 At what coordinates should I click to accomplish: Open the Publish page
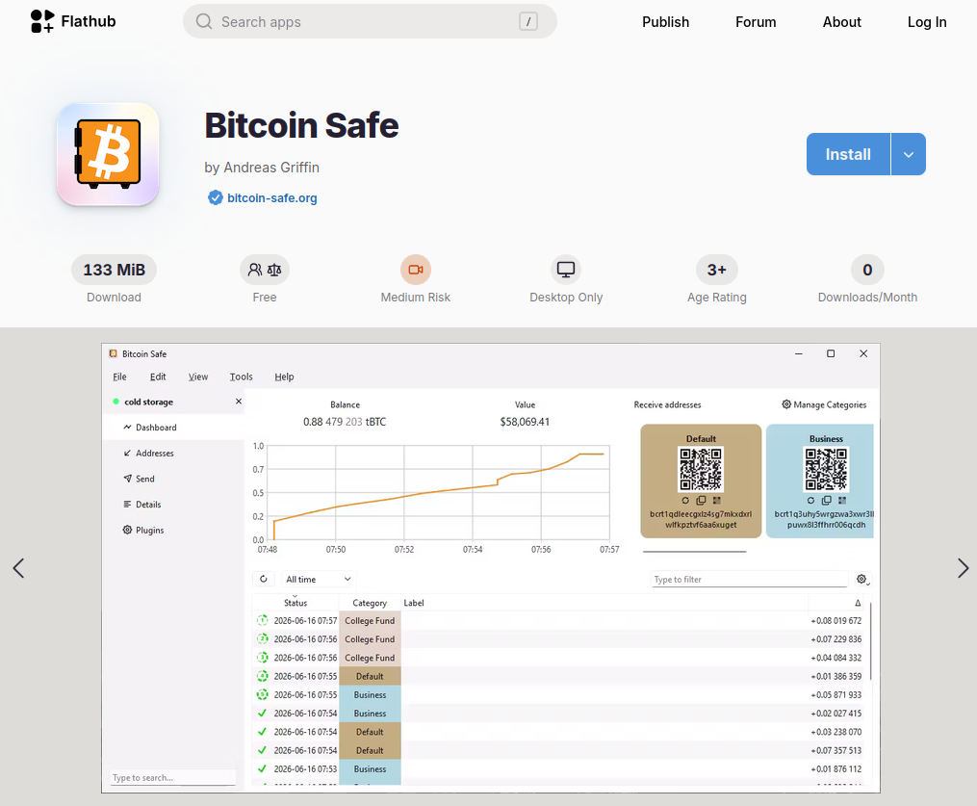665,22
